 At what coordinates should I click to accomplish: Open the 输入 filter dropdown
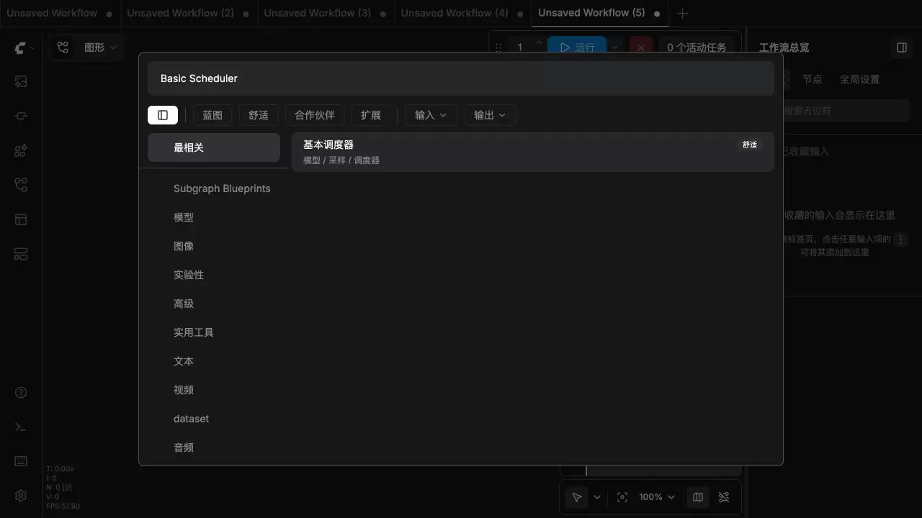click(431, 115)
